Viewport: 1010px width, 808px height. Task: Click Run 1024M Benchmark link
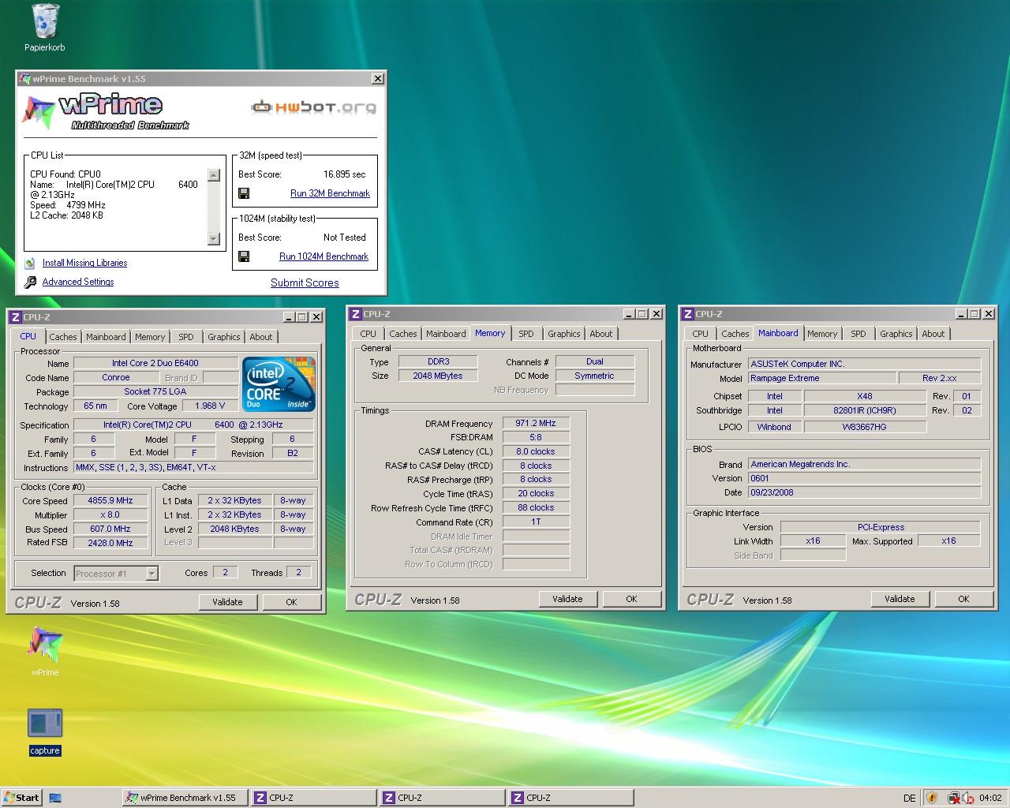pos(324,256)
